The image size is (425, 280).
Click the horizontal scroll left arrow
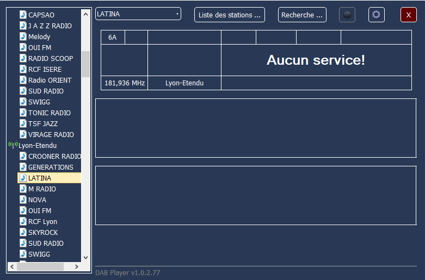tap(12, 267)
